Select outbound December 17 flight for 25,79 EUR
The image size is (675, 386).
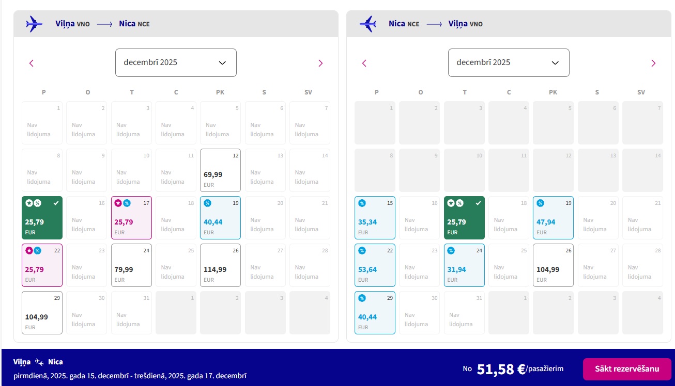click(131, 218)
